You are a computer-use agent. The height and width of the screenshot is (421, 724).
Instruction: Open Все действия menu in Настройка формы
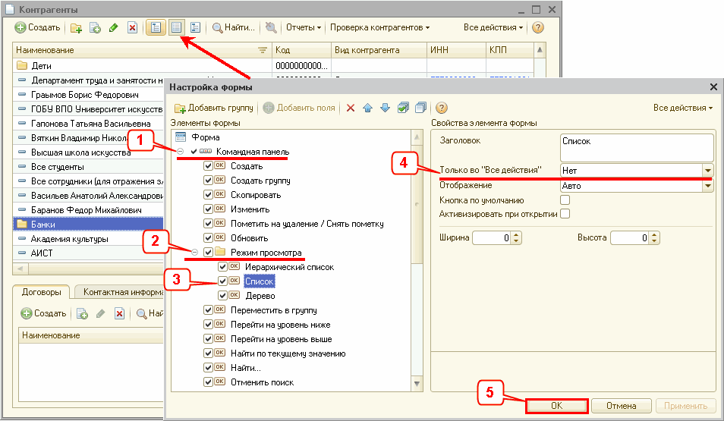tap(683, 108)
